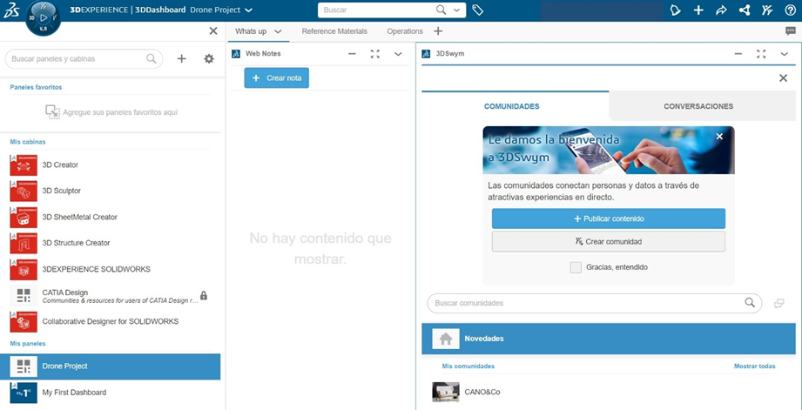
Task: Click the windows icon beside community search
Action: tap(779, 303)
